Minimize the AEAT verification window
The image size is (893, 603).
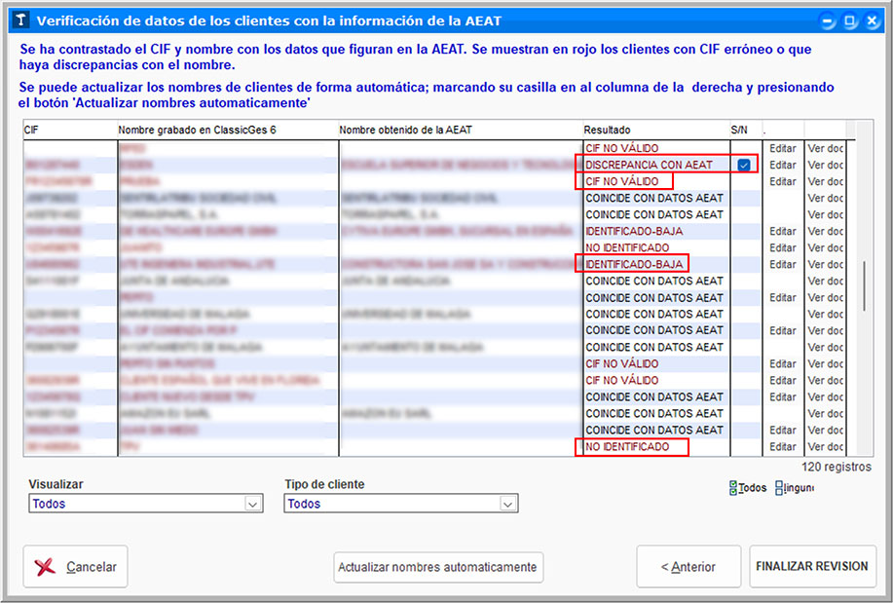pos(828,20)
